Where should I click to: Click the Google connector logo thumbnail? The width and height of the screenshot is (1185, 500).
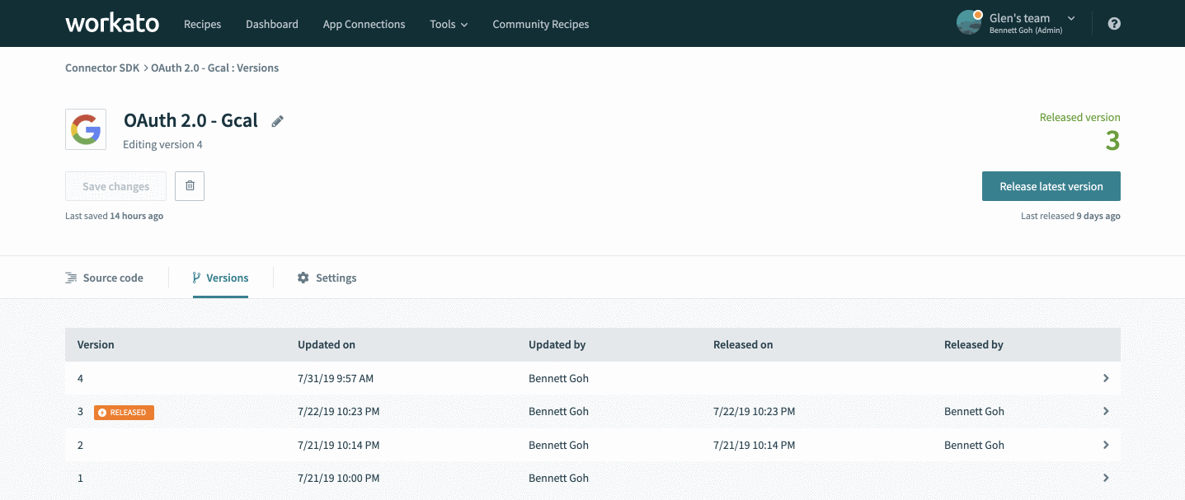point(86,129)
